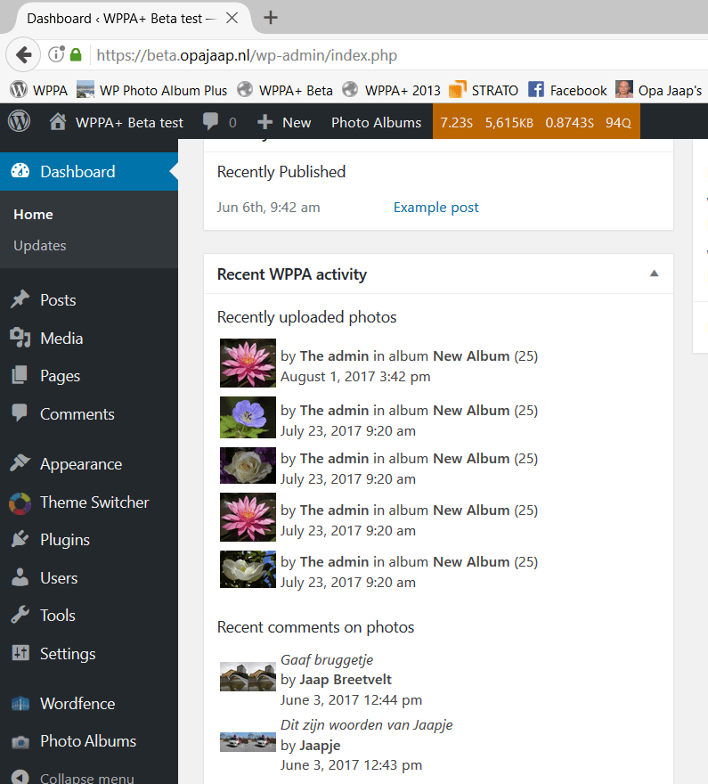Open the Facebook bookmark
The height and width of the screenshot is (784, 708).
(567, 90)
